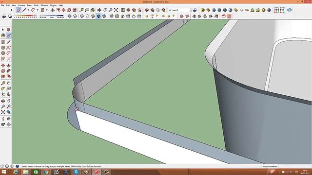312x175 pixels.
Task: Open the Help menu
Action: coord(61,5)
